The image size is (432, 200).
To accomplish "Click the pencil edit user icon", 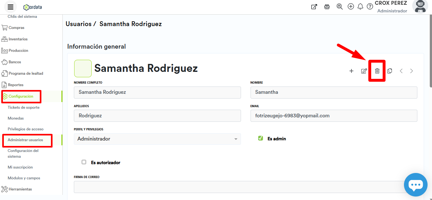I will pos(364,71).
